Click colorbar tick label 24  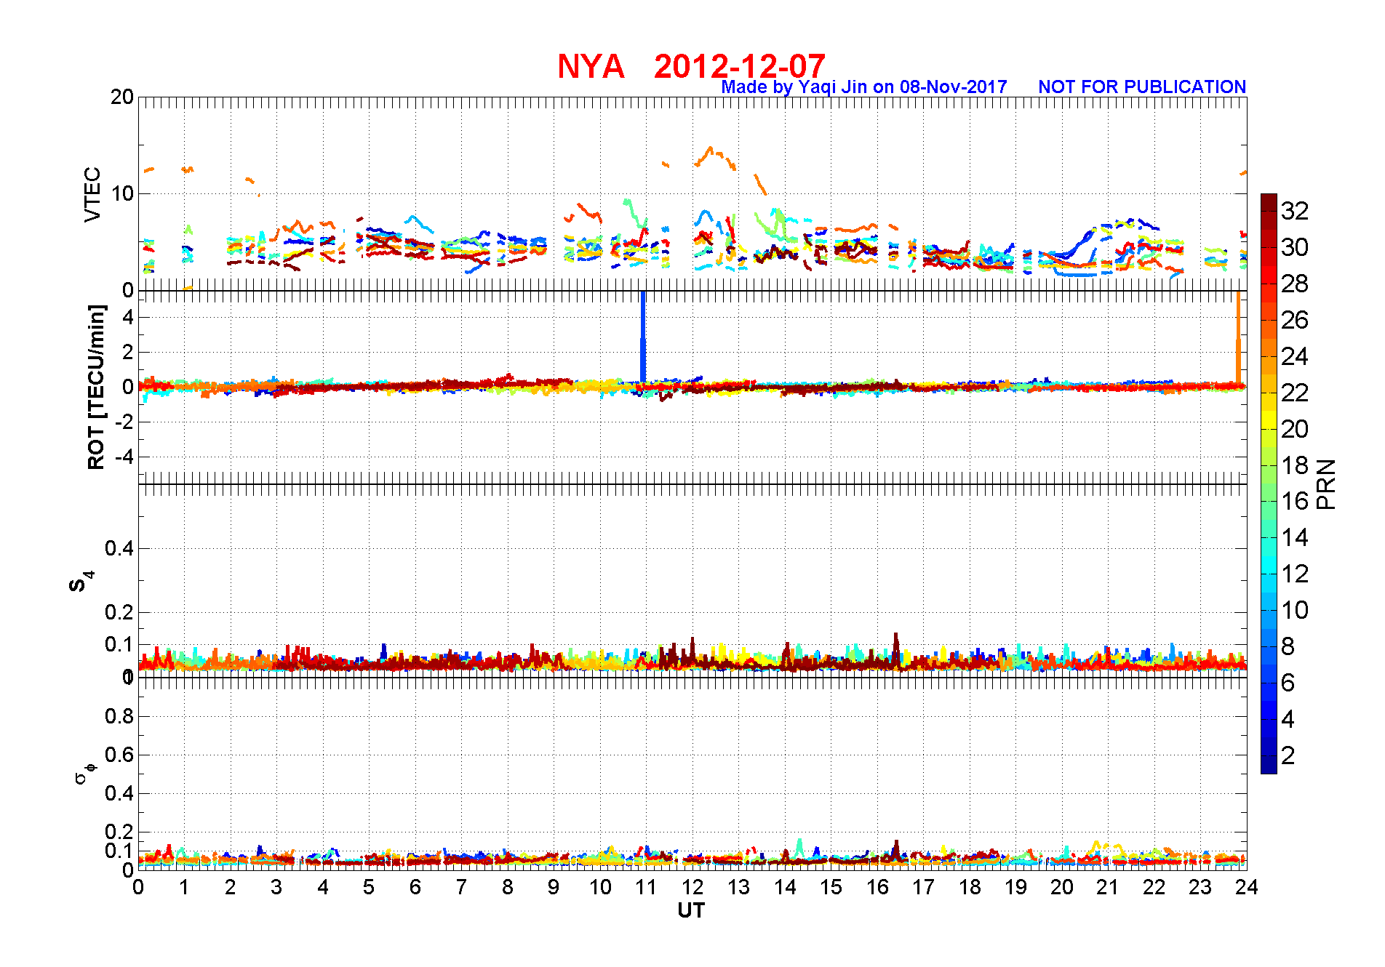pyautogui.click(x=1295, y=356)
